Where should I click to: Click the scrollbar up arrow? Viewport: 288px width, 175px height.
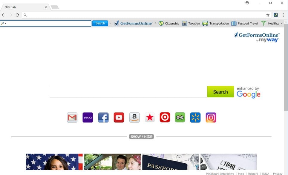click(286, 22)
